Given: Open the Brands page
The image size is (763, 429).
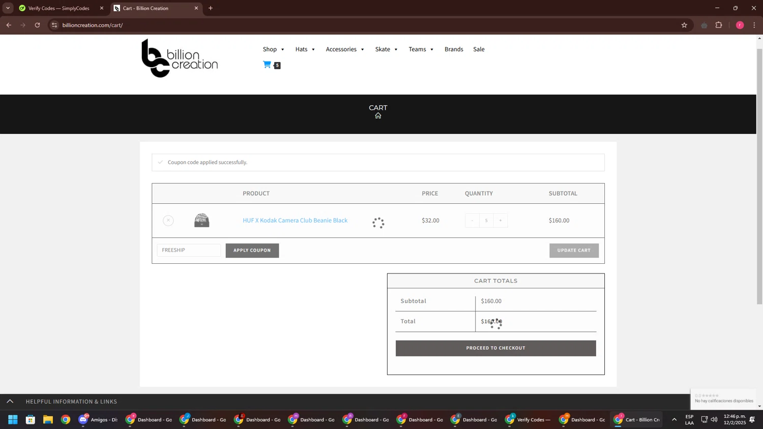Looking at the screenshot, I should pyautogui.click(x=454, y=49).
